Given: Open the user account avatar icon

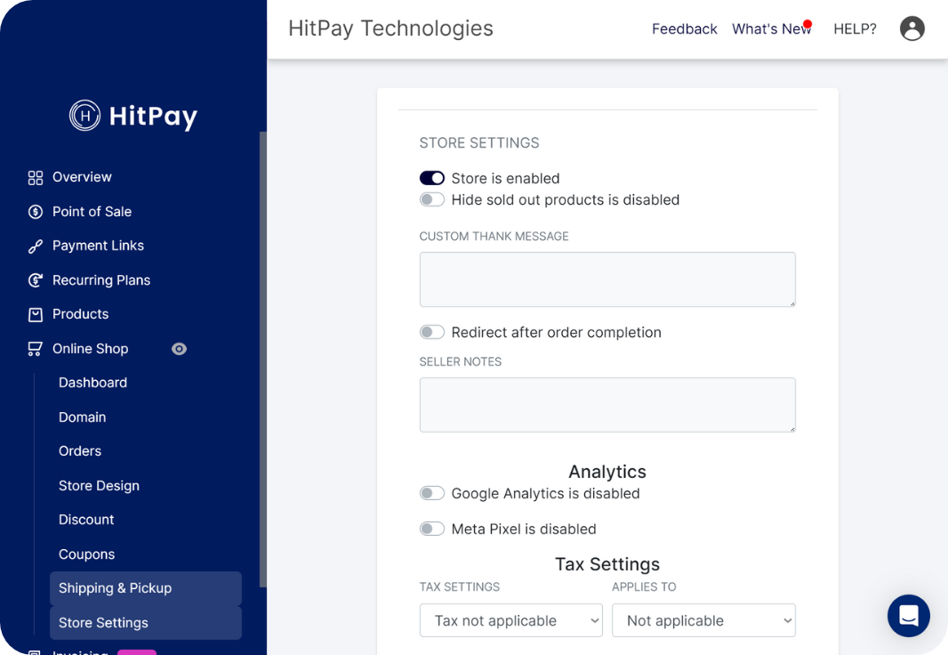Looking at the screenshot, I should (x=912, y=28).
